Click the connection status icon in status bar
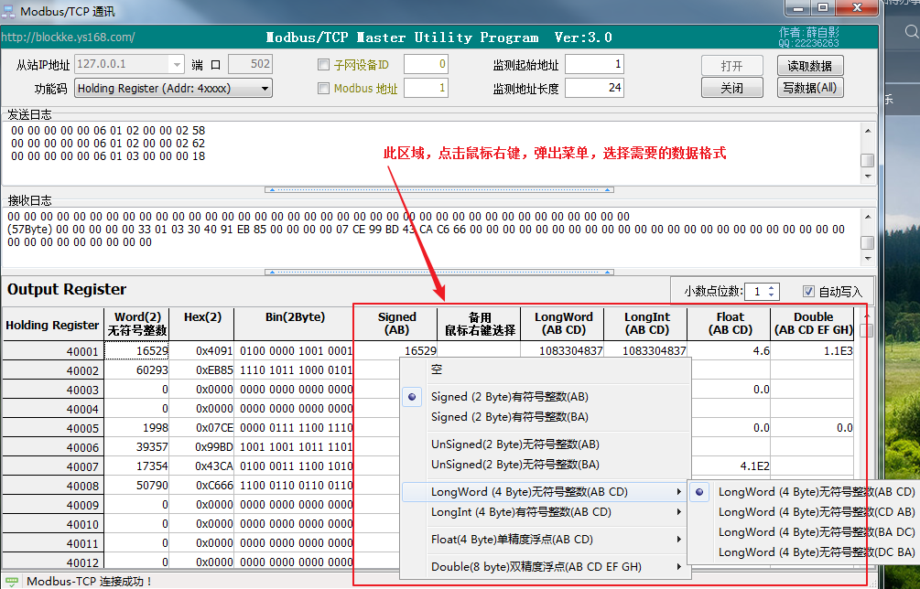This screenshot has height=589, width=920. [x=12, y=581]
